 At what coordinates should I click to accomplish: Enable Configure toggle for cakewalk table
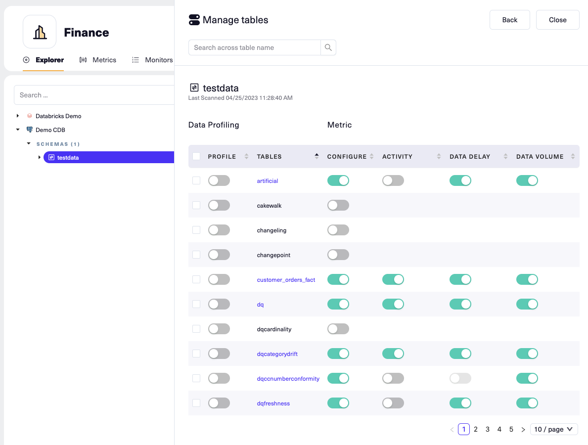click(x=338, y=205)
